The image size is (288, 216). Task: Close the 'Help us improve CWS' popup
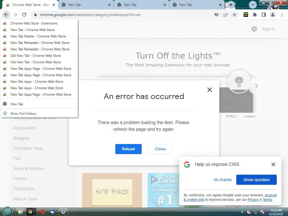273,164
